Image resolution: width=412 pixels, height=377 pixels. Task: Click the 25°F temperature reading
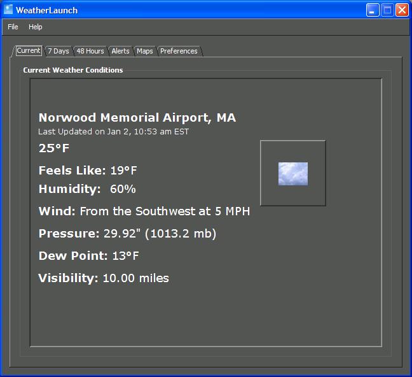point(54,148)
